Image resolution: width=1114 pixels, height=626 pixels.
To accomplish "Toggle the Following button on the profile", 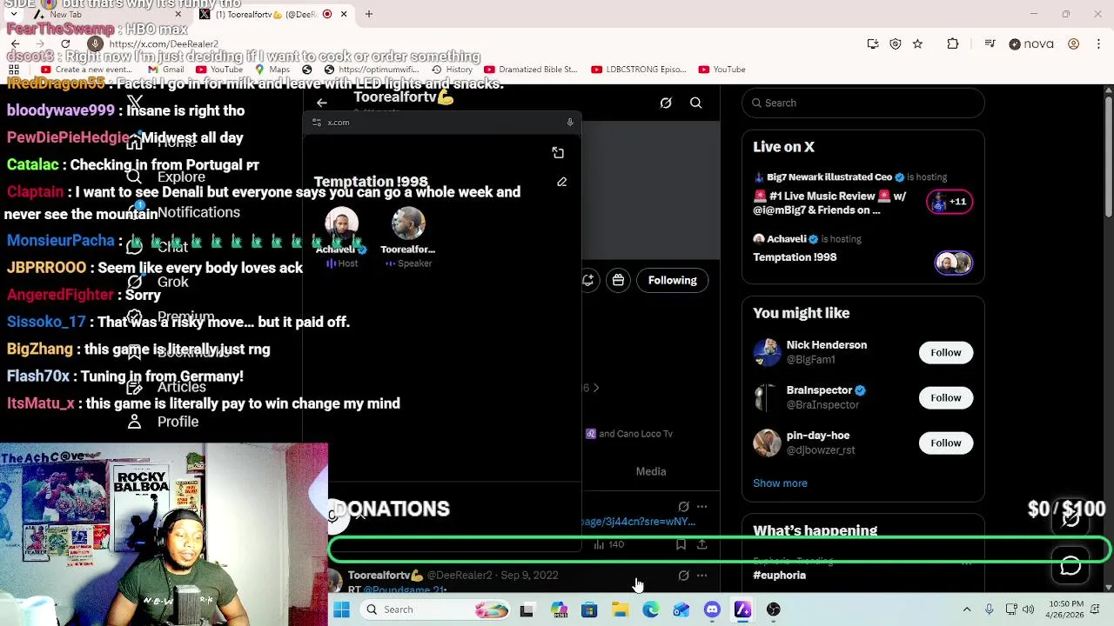I will pos(673,280).
